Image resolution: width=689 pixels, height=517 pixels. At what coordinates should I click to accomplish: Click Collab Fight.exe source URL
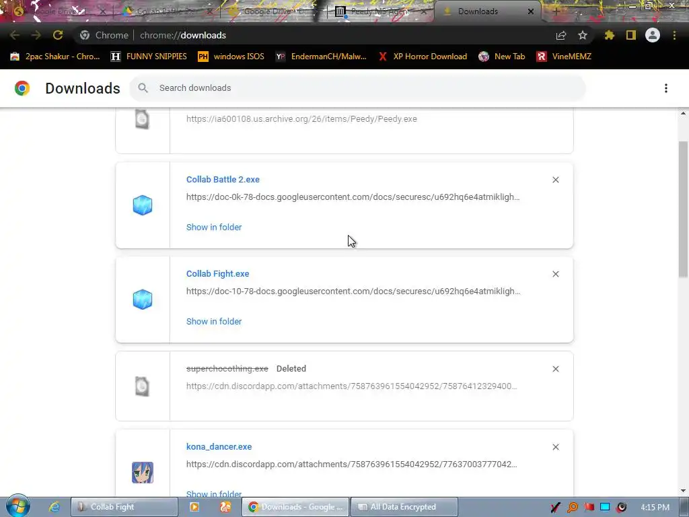(353, 291)
